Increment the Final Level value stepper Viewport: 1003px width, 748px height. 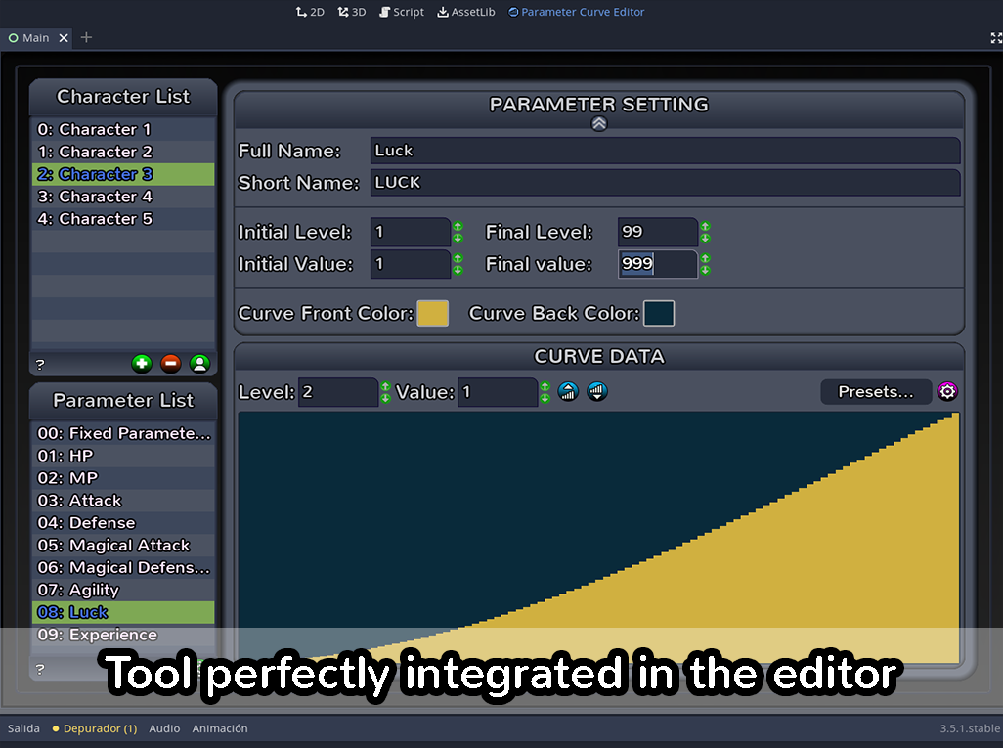pyautogui.click(x=706, y=226)
